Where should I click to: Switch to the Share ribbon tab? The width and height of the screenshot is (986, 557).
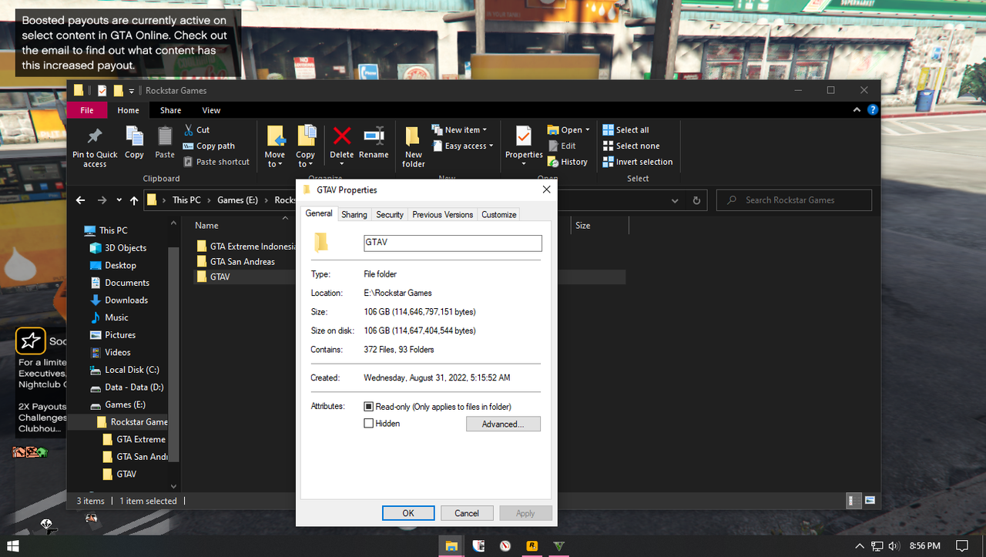[171, 110]
